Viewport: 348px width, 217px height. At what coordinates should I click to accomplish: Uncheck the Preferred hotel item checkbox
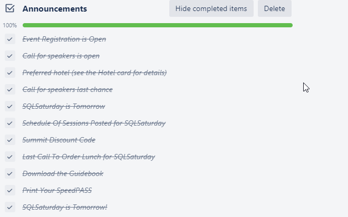coord(10,73)
